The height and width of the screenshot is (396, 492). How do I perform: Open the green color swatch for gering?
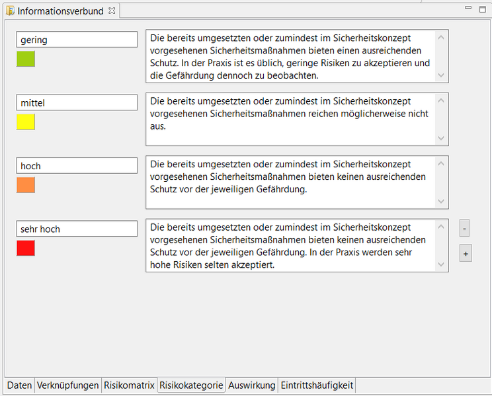(x=26, y=59)
